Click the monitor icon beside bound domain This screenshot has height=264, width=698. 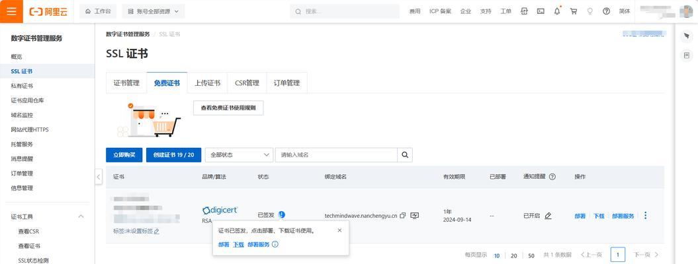[x=415, y=216]
